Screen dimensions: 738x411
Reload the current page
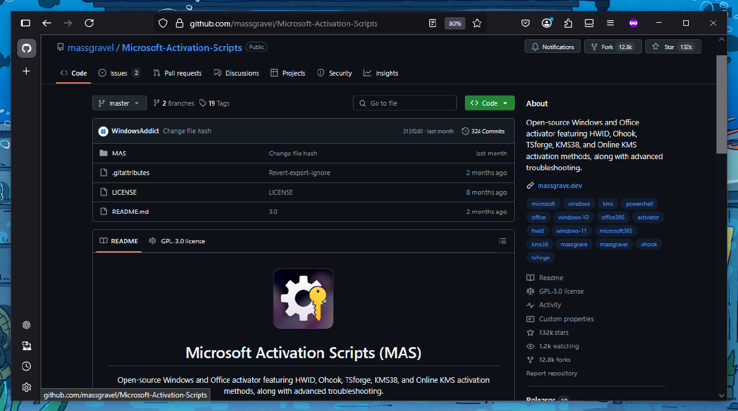(89, 23)
